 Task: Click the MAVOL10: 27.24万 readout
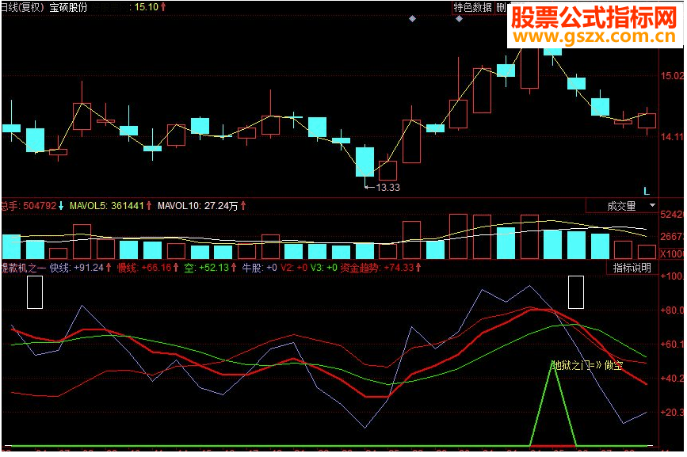coord(201,206)
